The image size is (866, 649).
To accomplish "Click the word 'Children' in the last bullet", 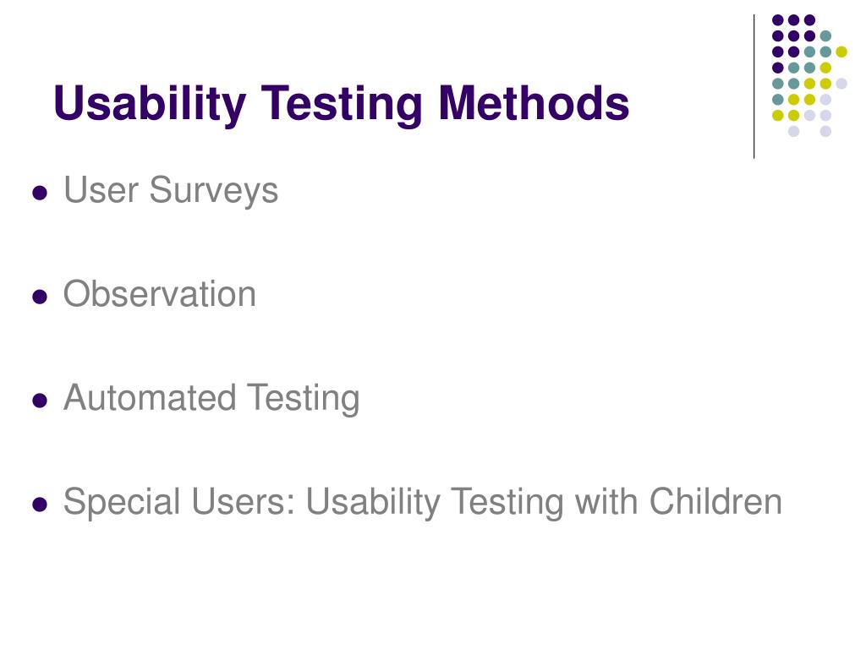I will [715, 501].
